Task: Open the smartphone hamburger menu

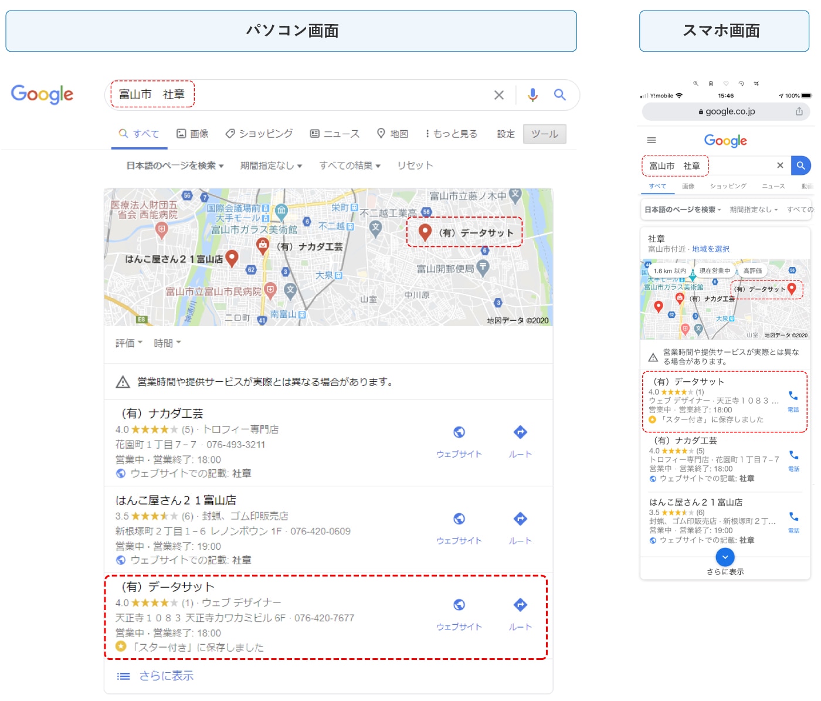Action: coord(652,140)
